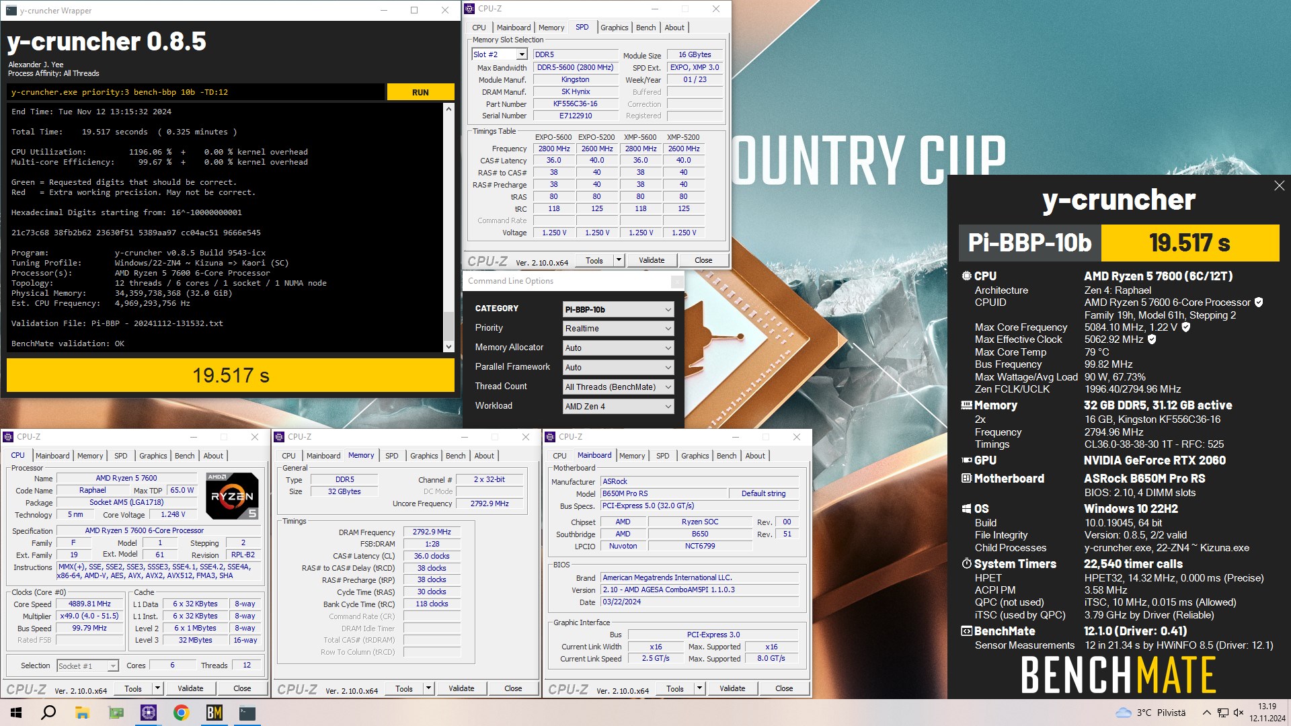The width and height of the screenshot is (1291, 726).
Task: Open Tools arrow in Mainboard CPU-Z window
Action: tap(699, 688)
